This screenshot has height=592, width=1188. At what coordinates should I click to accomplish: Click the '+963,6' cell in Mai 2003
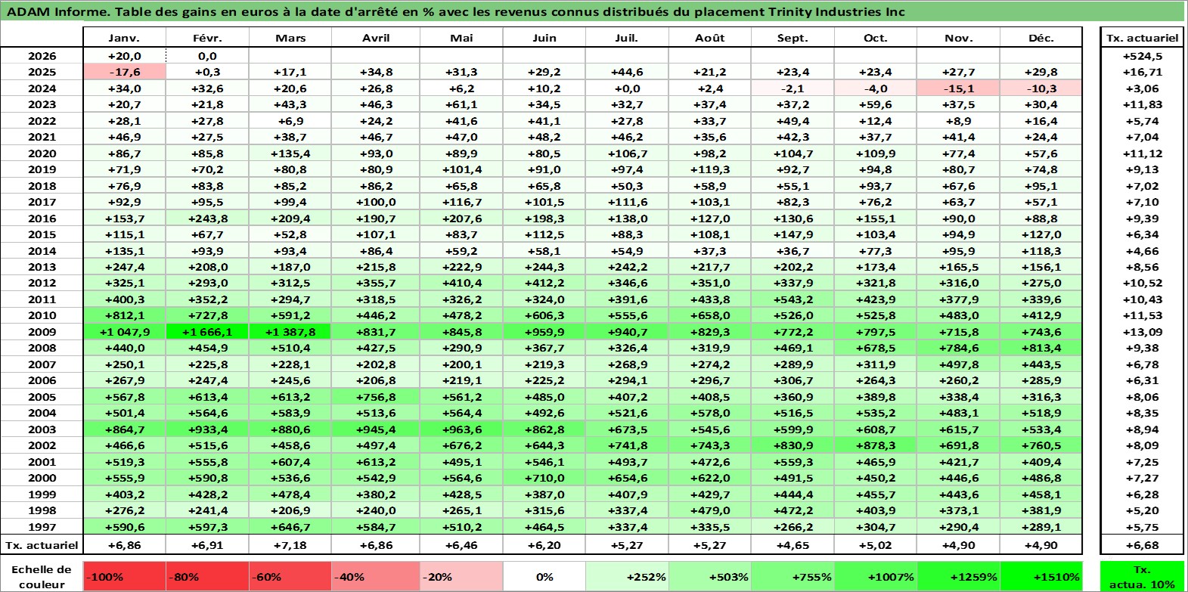click(461, 429)
